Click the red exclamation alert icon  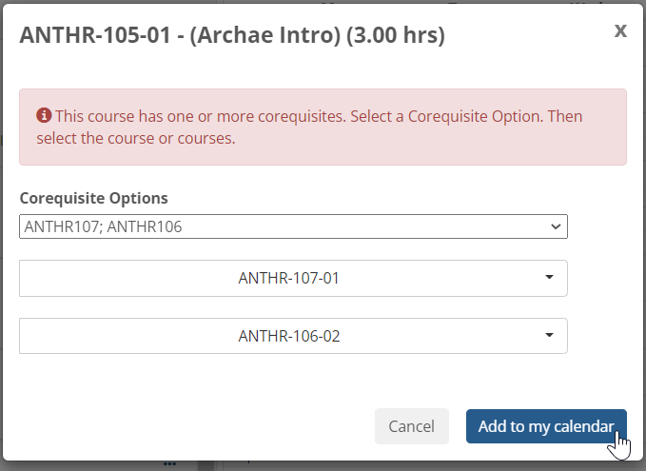(x=44, y=116)
